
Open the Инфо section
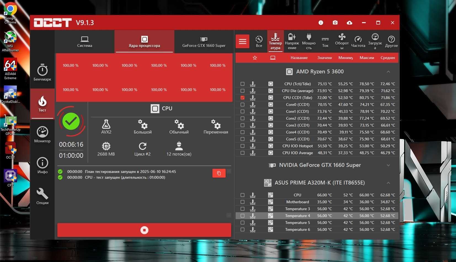pos(42,165)
